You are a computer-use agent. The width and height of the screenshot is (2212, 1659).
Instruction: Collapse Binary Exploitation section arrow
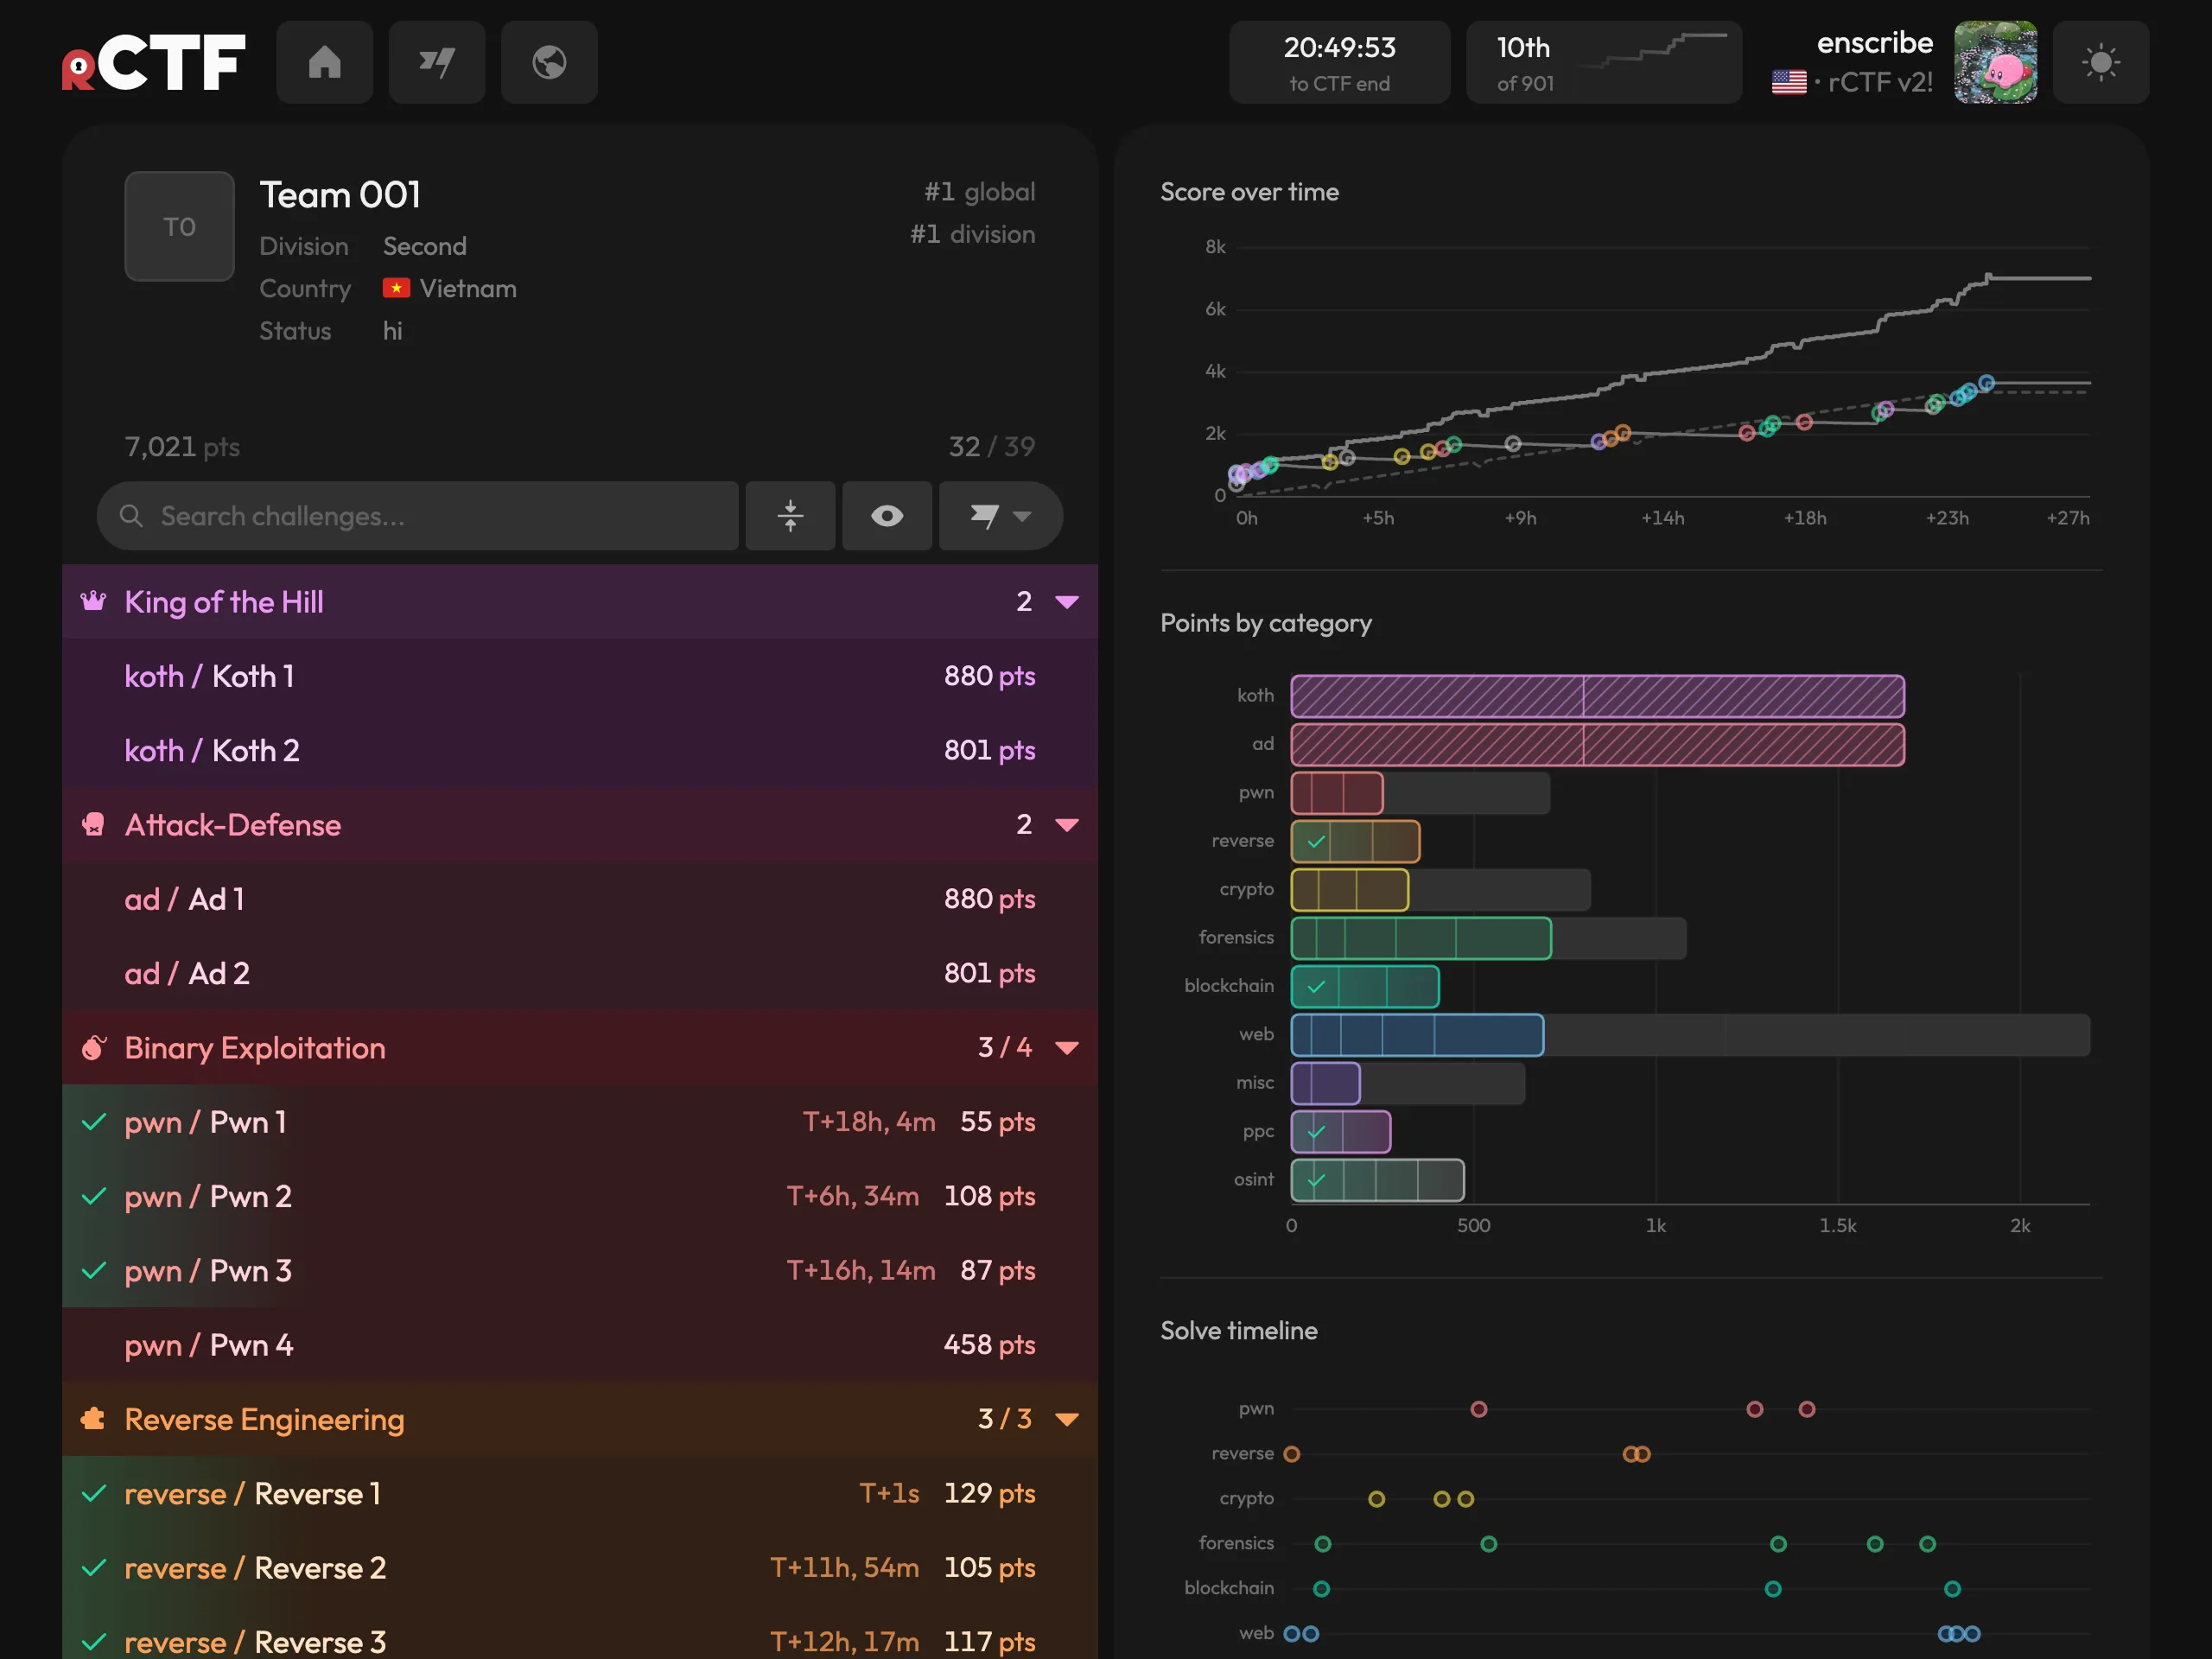coord(1068,1048)
